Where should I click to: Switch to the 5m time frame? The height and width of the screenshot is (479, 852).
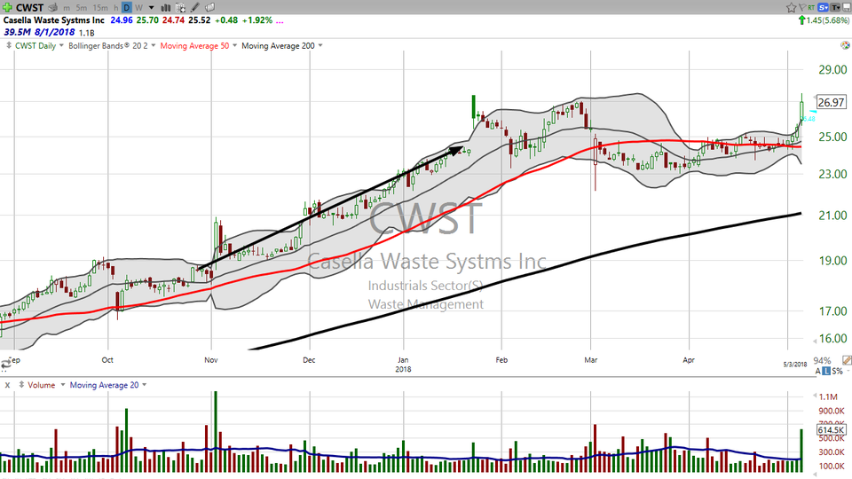click(81, 8)
